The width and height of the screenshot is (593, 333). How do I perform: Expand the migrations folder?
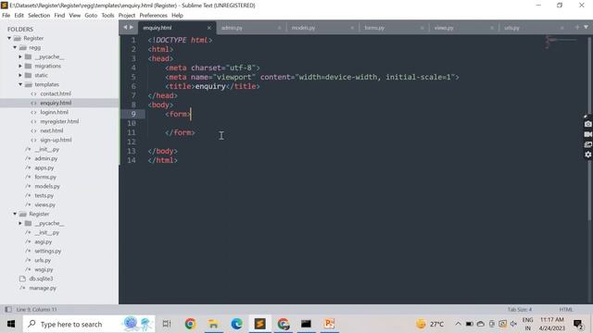point(20,66)
